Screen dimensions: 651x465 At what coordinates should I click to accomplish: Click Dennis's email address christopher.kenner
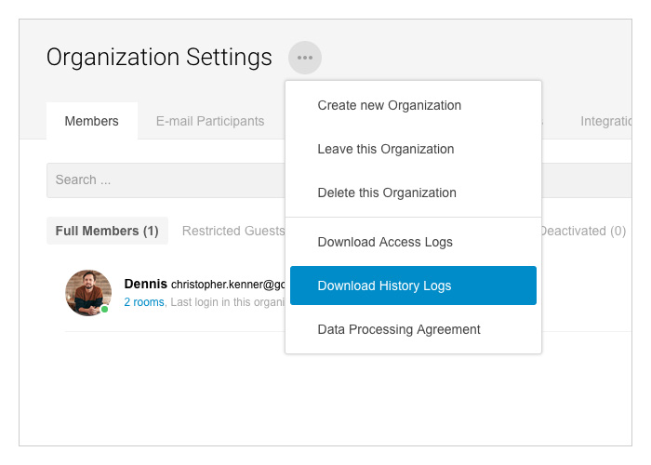tap(228, 285)
